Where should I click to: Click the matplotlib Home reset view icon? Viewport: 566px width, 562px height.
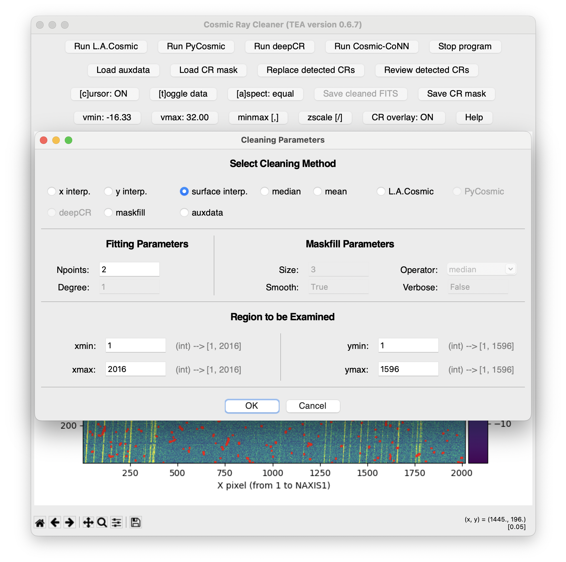click(x=40, y=522)
